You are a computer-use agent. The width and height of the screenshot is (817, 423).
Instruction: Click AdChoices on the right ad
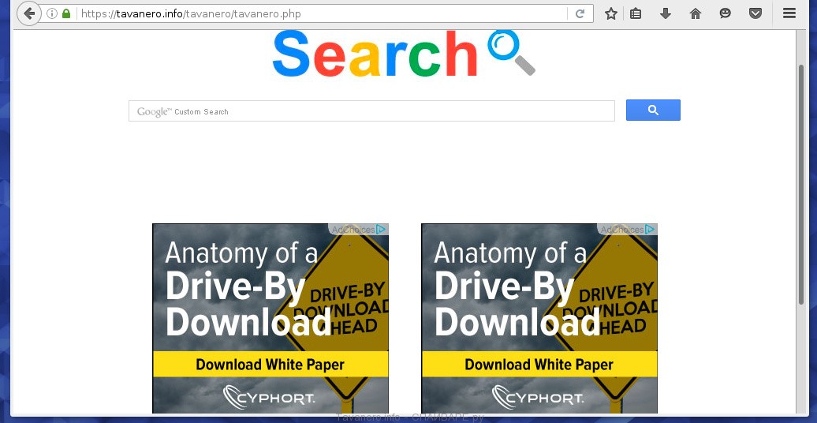628,230
